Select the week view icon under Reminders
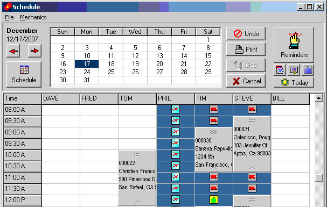 click(294, 70)
